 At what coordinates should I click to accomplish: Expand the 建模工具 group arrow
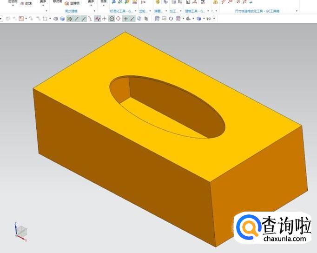pos(208,11)
